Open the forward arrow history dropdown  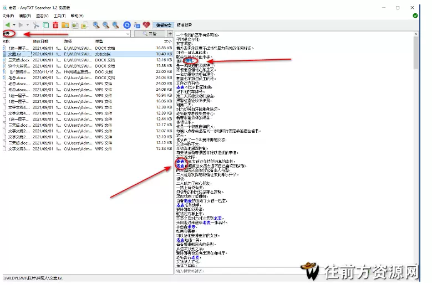28,25
